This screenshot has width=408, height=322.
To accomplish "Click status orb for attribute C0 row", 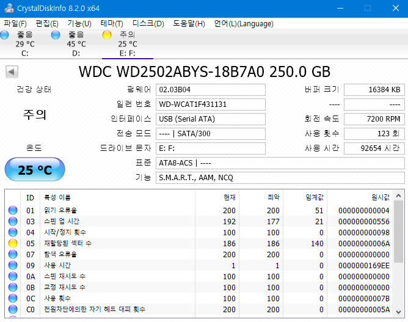I will point(13,309).
